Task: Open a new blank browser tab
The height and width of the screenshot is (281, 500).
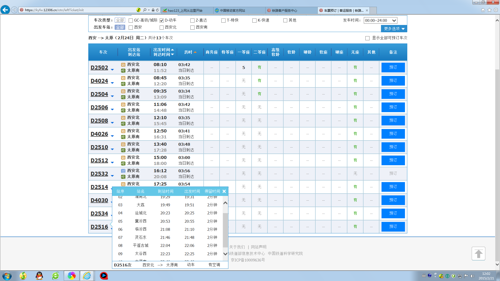Action: point(373,10)
